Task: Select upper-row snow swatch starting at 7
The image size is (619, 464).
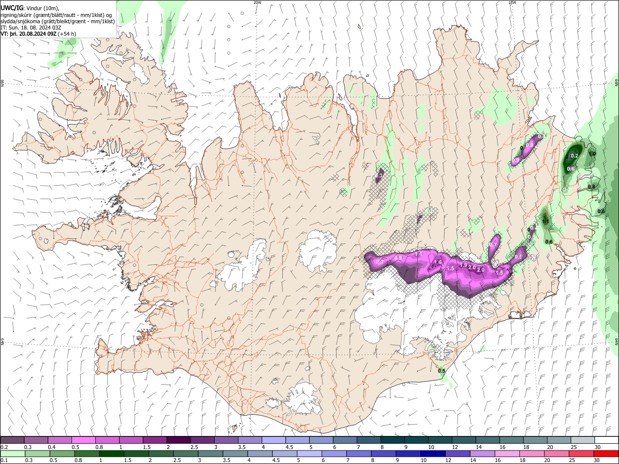Action: point(368,440)
